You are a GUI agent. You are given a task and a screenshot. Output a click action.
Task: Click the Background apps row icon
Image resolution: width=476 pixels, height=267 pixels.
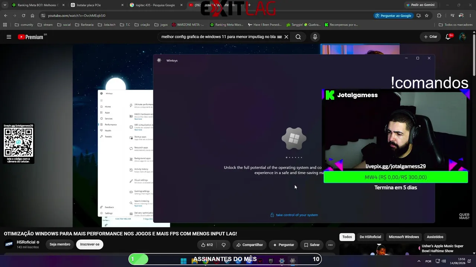(131, 159)
